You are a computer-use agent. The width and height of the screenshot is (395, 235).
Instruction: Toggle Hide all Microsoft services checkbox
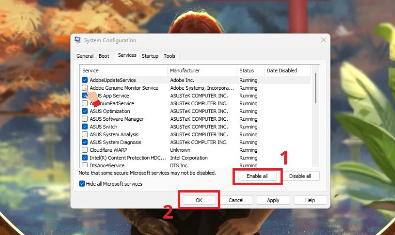click(82, 184)
